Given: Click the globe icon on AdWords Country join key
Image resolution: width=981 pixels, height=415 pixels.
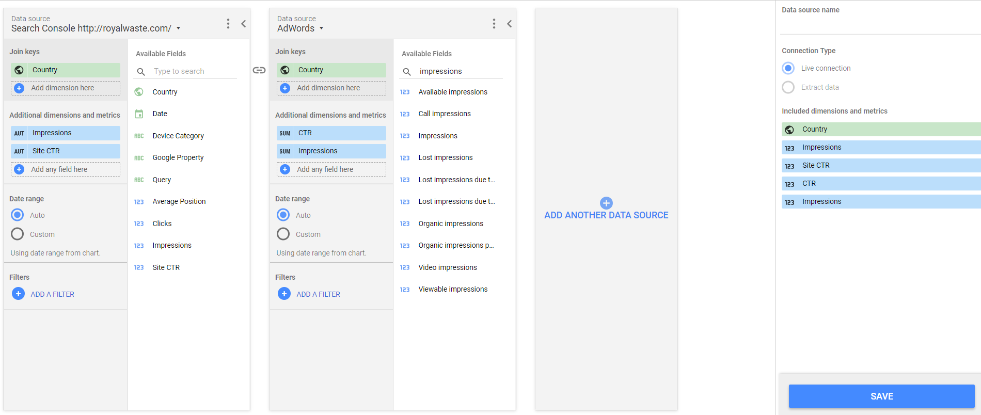Looking at the screenshot, I should pos(285,70).
